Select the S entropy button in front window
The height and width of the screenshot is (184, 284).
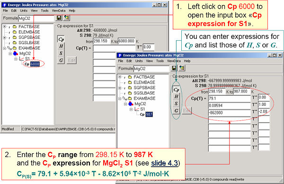176,103
